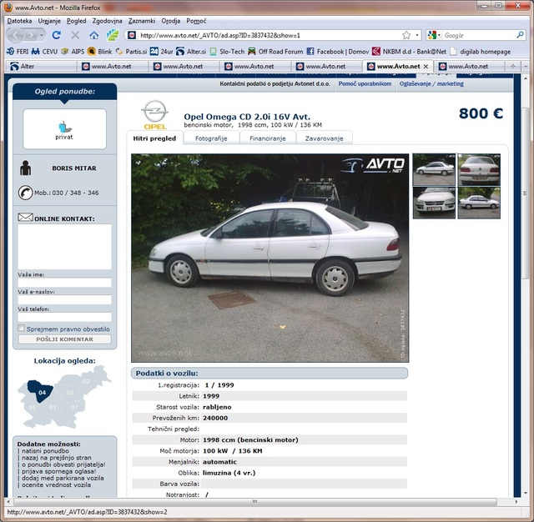Open the Datoteka menu

pyautogui.click(x=19, y=21)
